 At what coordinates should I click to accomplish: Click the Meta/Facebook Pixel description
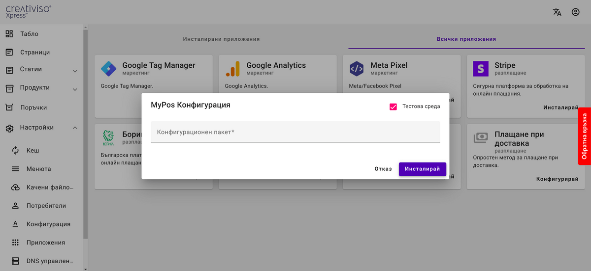(x=375, y=86)
